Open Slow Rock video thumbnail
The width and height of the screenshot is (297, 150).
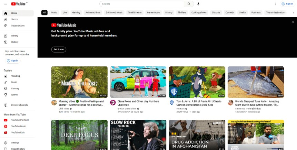tap(138, 135)
